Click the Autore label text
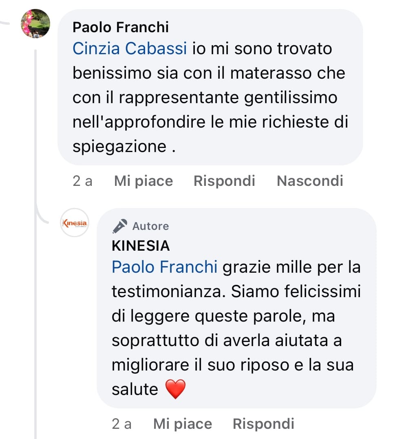 coord(150,226)
